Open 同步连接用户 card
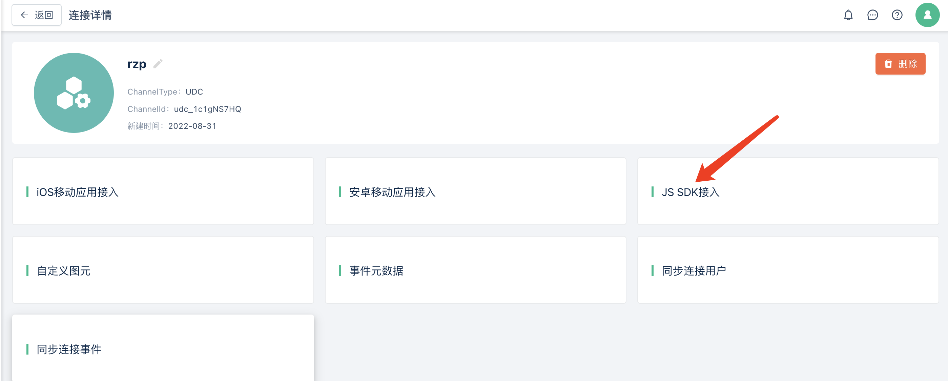This screenshot has width=948, height=381. point(788,270)
